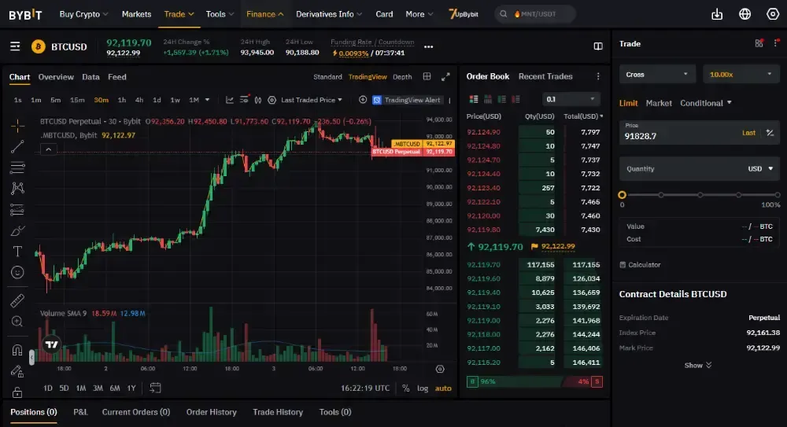
Task: Search in the MNT/USDT search box
Action: [x=535, y=14]
